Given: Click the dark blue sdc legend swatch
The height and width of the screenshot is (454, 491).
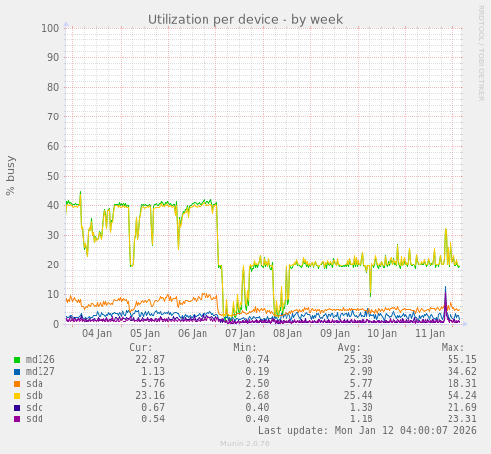Looking at the screenshot, I should 17,408.
